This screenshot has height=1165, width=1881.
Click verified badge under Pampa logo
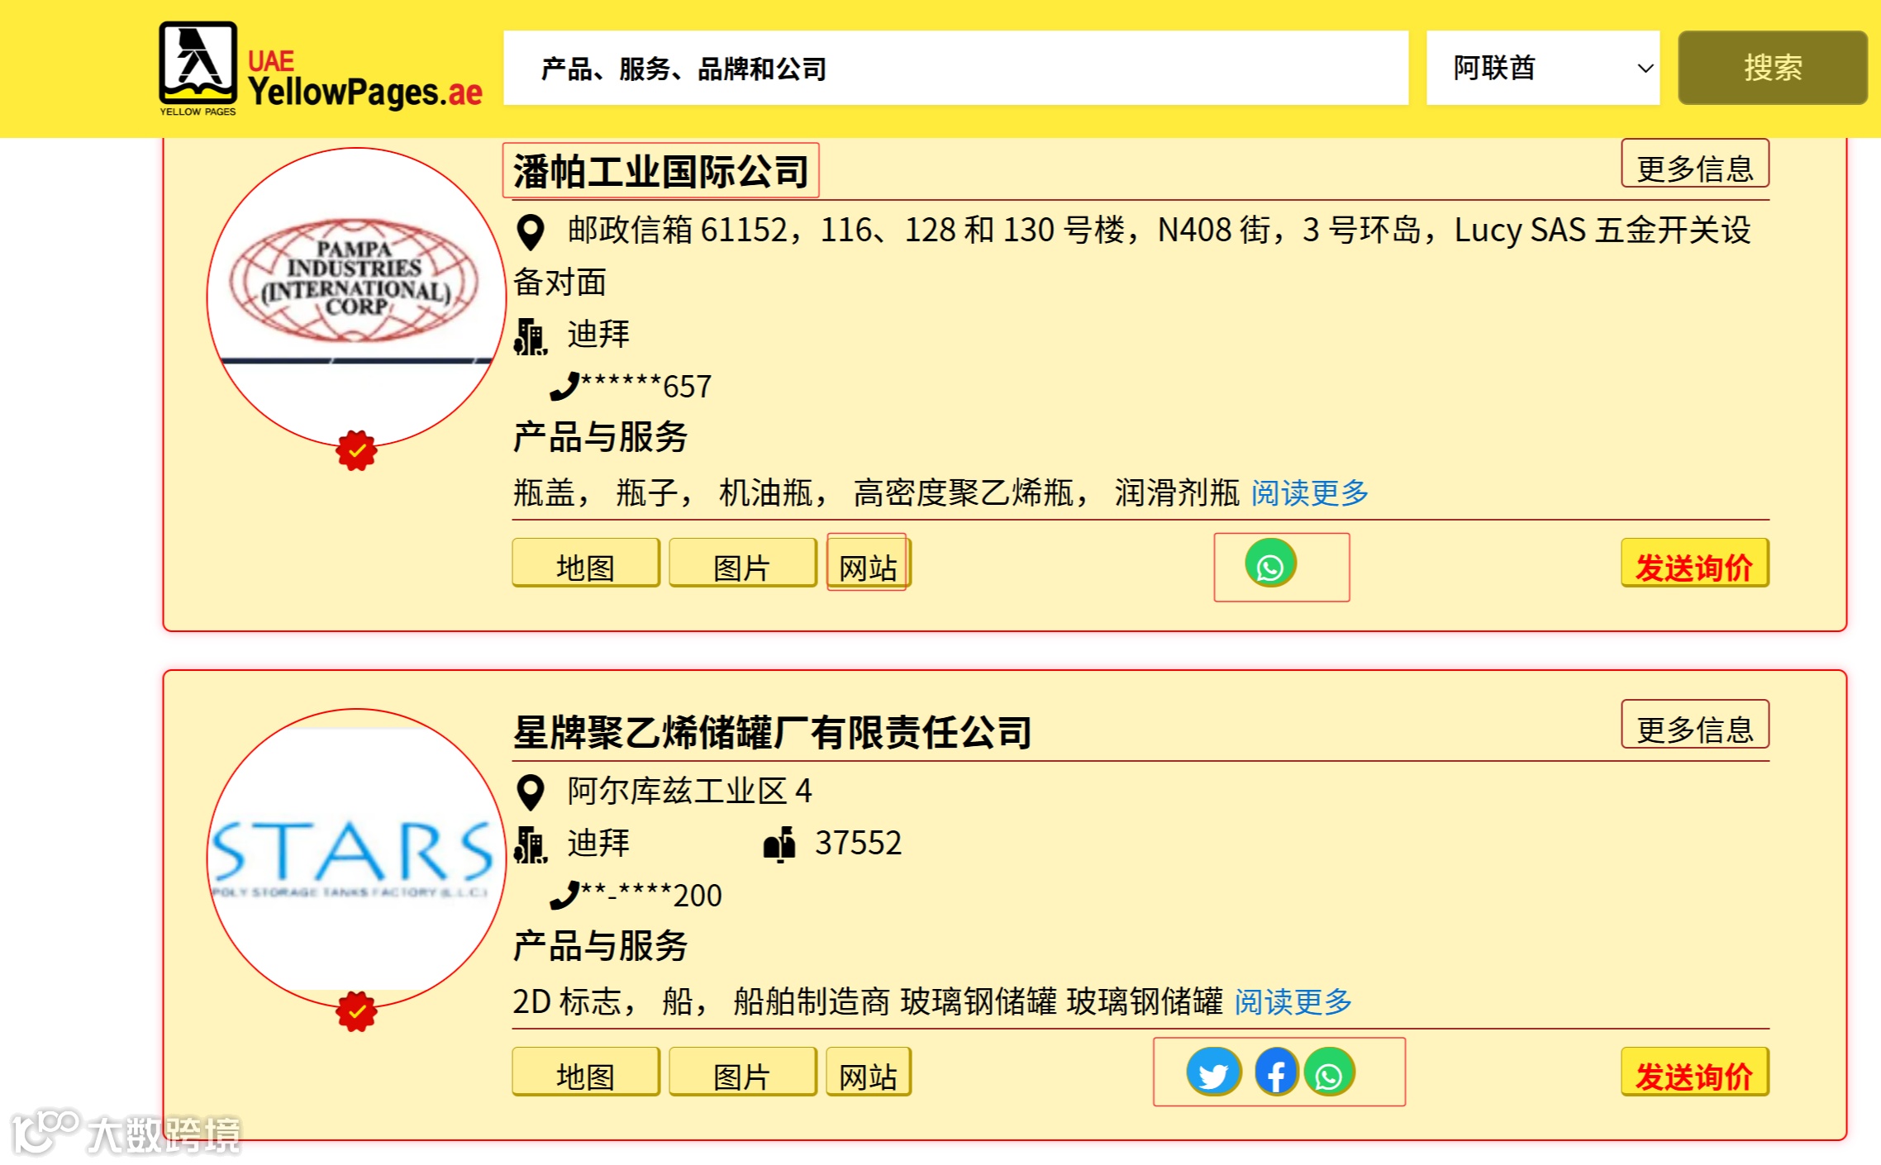click(x=356, y=451)
